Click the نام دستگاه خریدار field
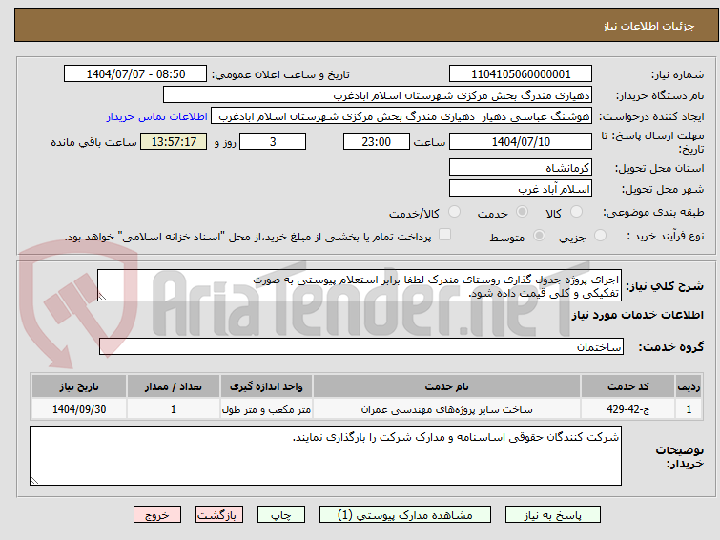The height and width of the screenshot is (540, 720). [378, 95]
